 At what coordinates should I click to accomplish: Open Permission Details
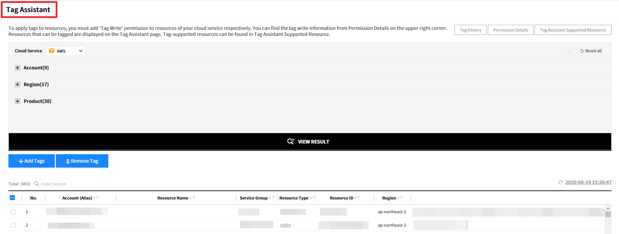pyautogui.click(x=510, y=30)
